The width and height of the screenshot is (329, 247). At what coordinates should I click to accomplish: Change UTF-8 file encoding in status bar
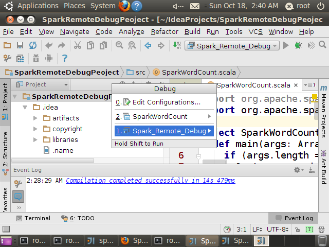[x=278, y=230]
